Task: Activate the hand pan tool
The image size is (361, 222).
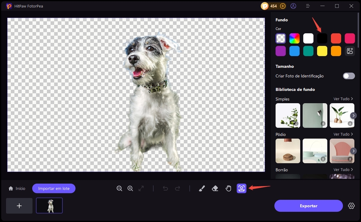Action: 228,188
